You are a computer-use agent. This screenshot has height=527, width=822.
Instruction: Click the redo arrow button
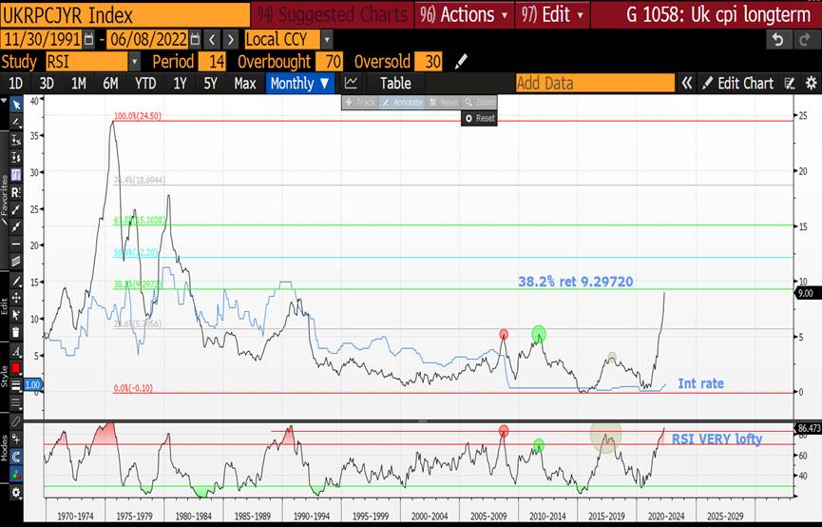click(x=805, y=40)
